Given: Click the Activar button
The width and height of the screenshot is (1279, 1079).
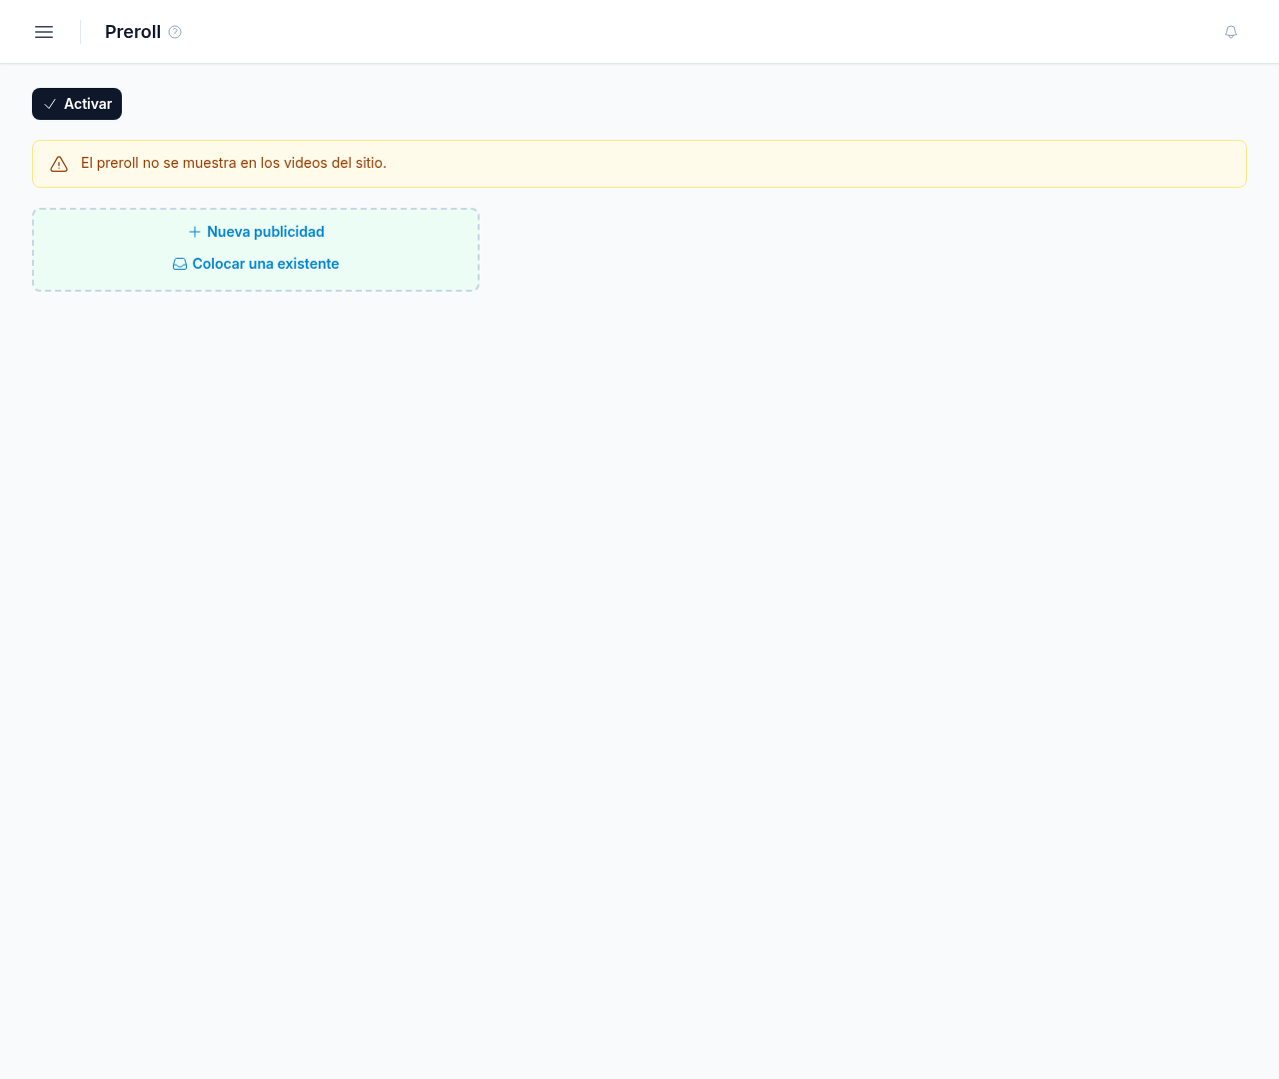Looking at the screenshot, I should click(x=77, y=104).
